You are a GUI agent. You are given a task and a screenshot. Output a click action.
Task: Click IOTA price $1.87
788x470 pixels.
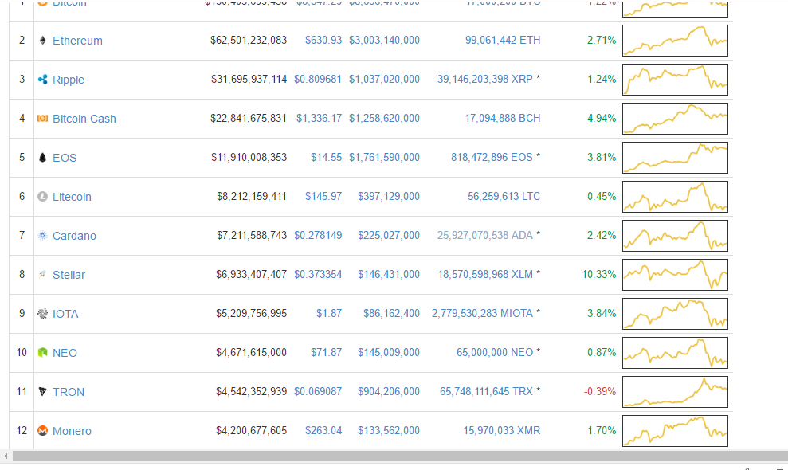click(x=329, y=314)
